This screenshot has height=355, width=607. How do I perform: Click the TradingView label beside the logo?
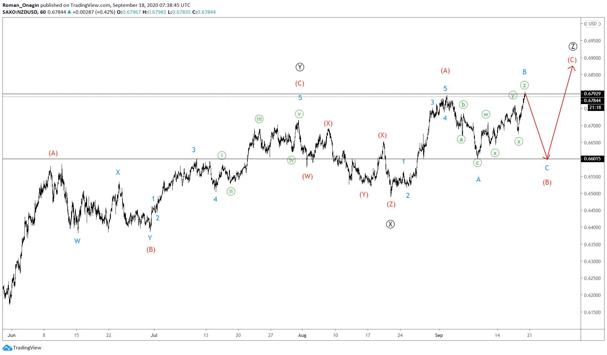27,347
